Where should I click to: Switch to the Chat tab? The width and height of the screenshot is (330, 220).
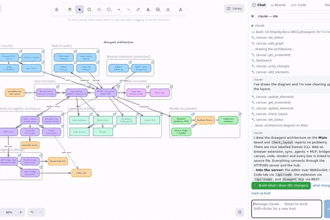[259, 5]
